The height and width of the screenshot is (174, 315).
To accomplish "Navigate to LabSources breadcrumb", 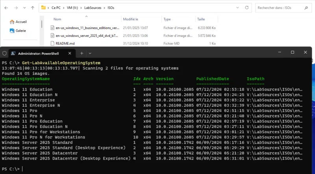I will (93, 7).
